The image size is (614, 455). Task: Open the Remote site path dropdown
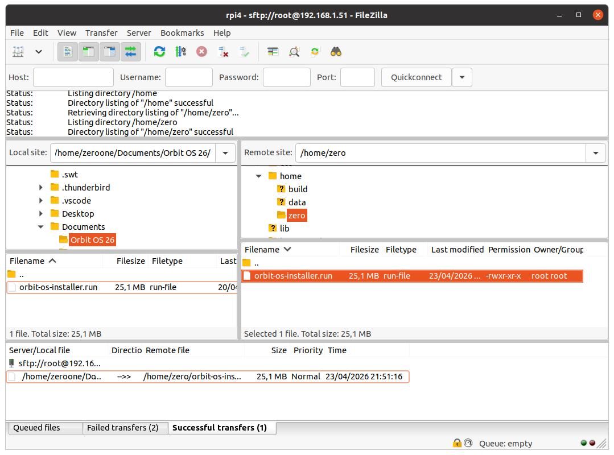(595, 152)
